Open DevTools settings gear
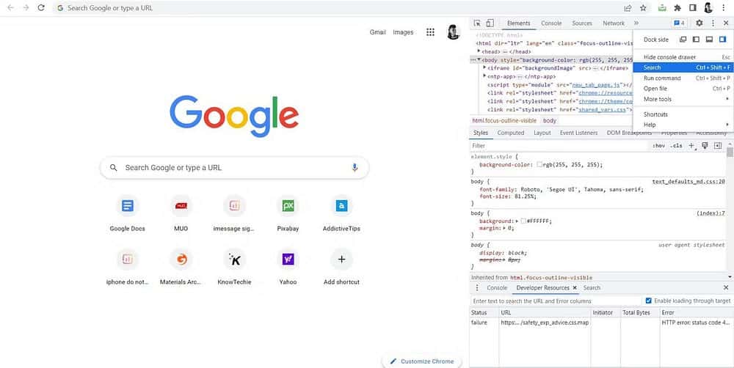The height and width of the screenshot is (368, 734). [700, 23]
